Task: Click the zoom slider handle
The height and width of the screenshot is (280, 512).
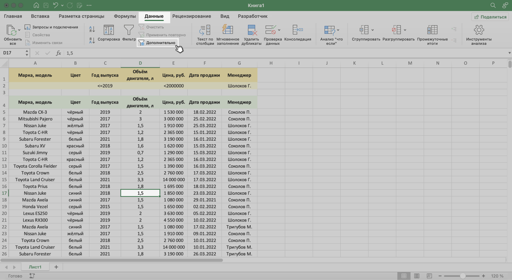Action: (x=463, y=276)
